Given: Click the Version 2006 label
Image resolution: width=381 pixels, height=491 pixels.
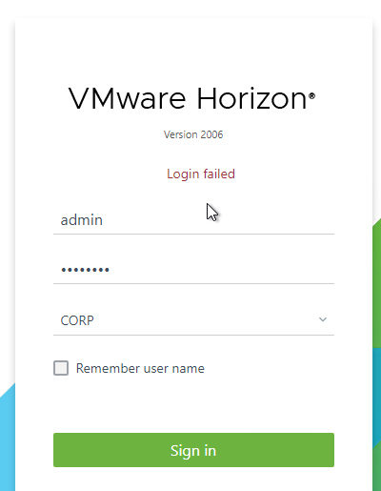Looking at the screenshot, I should [193, 134].
